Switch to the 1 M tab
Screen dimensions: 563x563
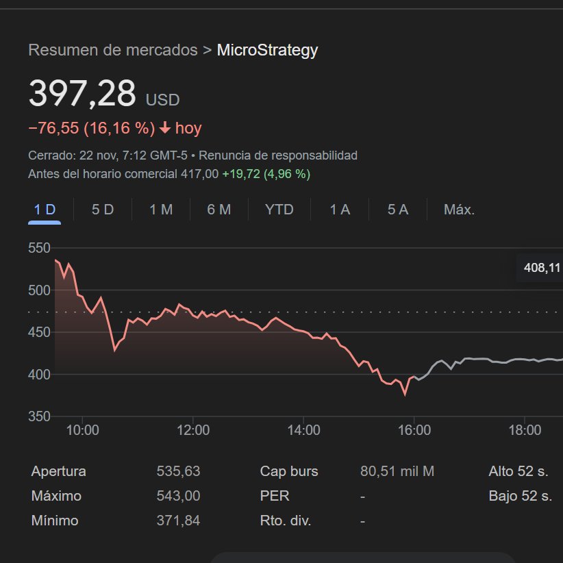pyautogui.click(x=161, y=210)
